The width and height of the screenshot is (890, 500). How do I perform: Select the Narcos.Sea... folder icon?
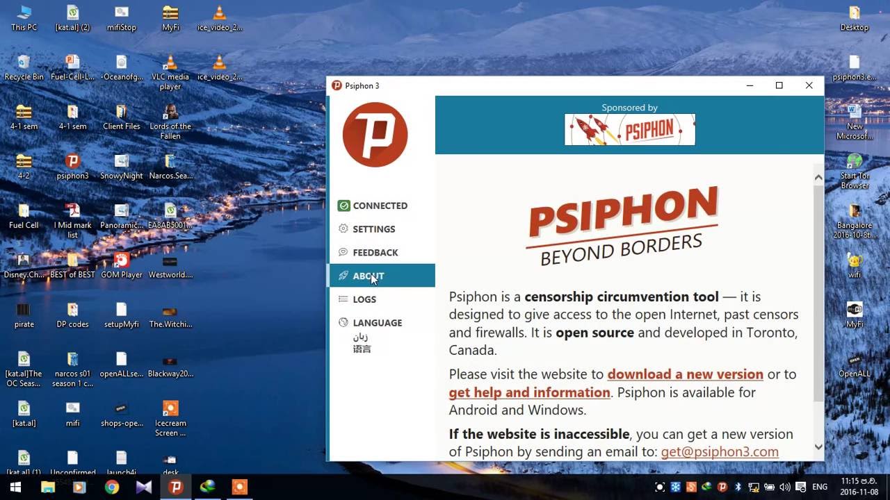coord(170,167)
